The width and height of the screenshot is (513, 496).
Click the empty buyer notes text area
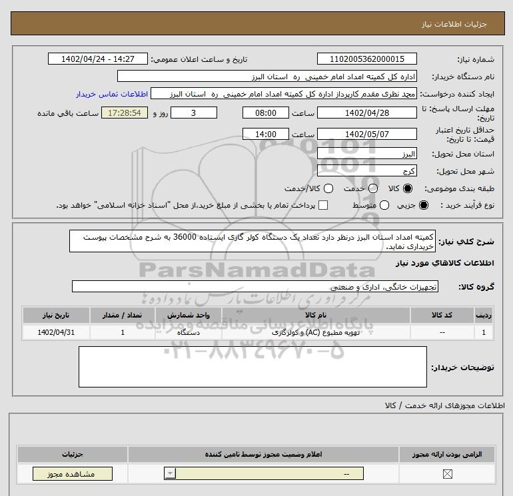(x=253, y=367)
